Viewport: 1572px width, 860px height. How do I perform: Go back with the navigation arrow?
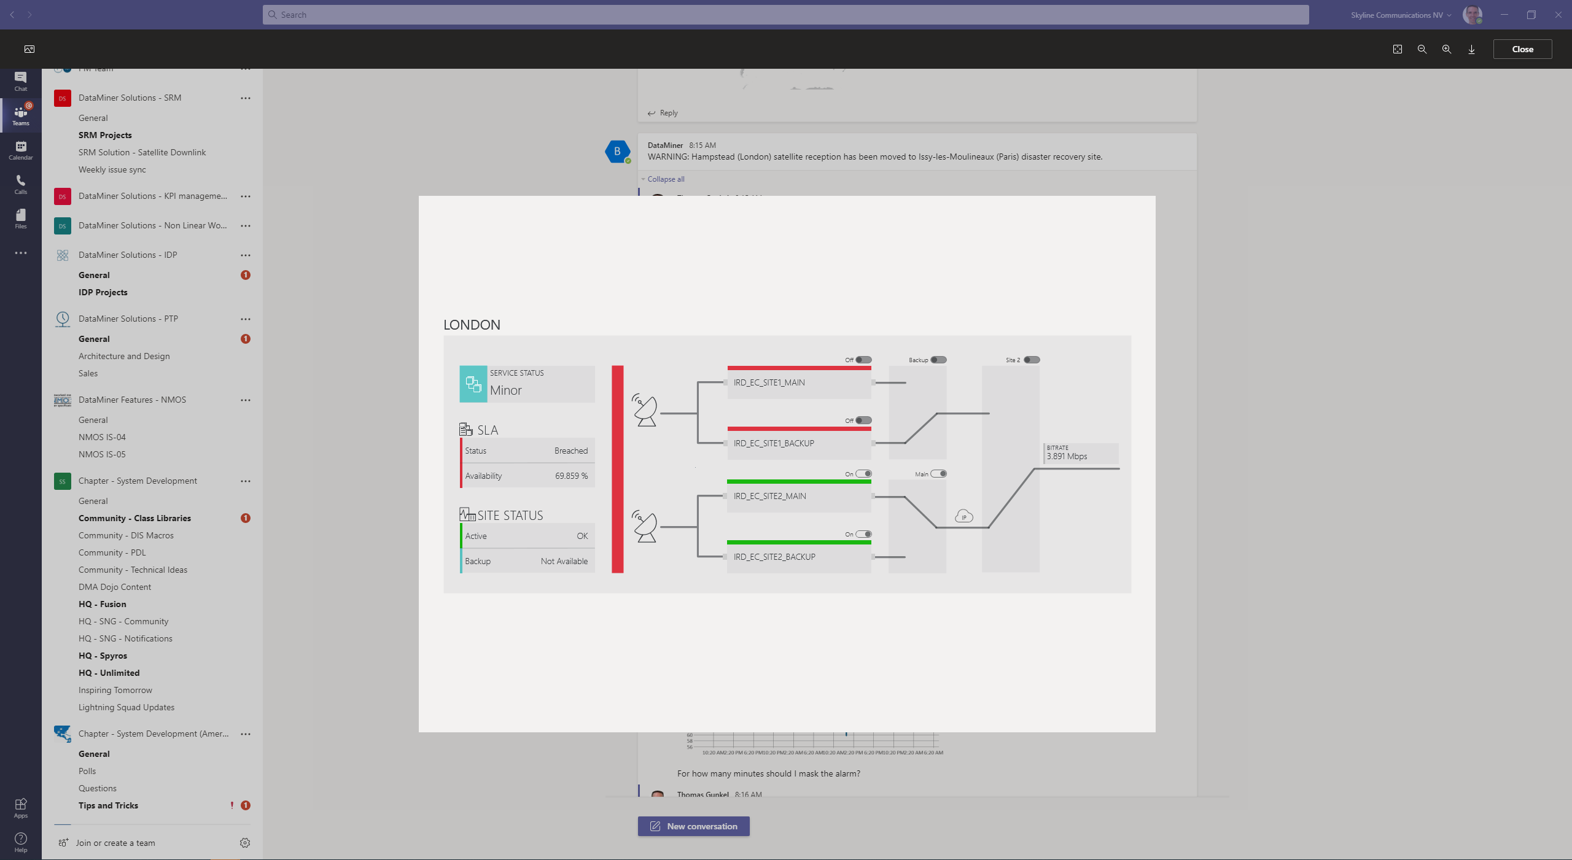(x=12, y=15)
